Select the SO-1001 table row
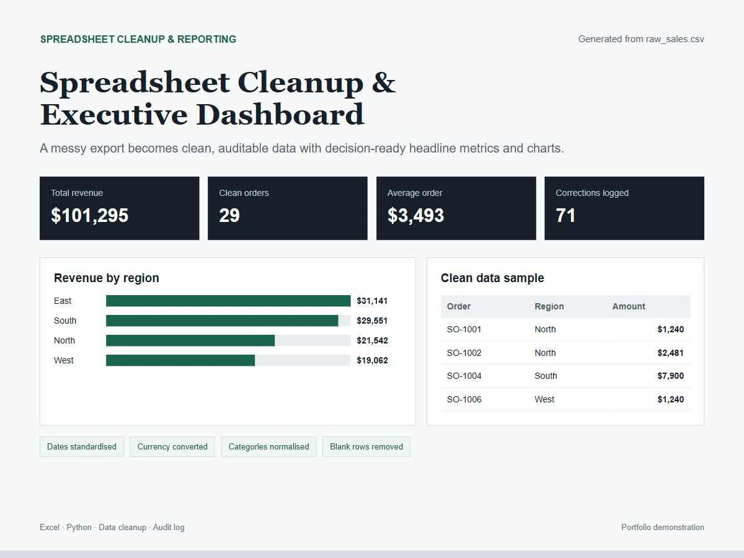The image size is (744, 558). (x=565, y=329)
